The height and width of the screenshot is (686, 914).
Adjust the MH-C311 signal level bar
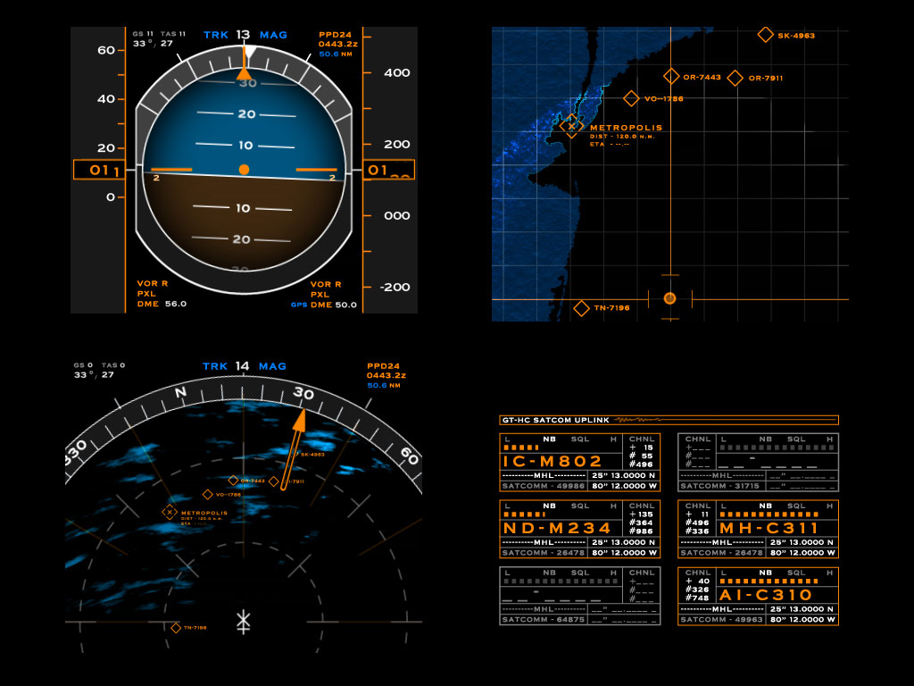(x=769, y=514)
